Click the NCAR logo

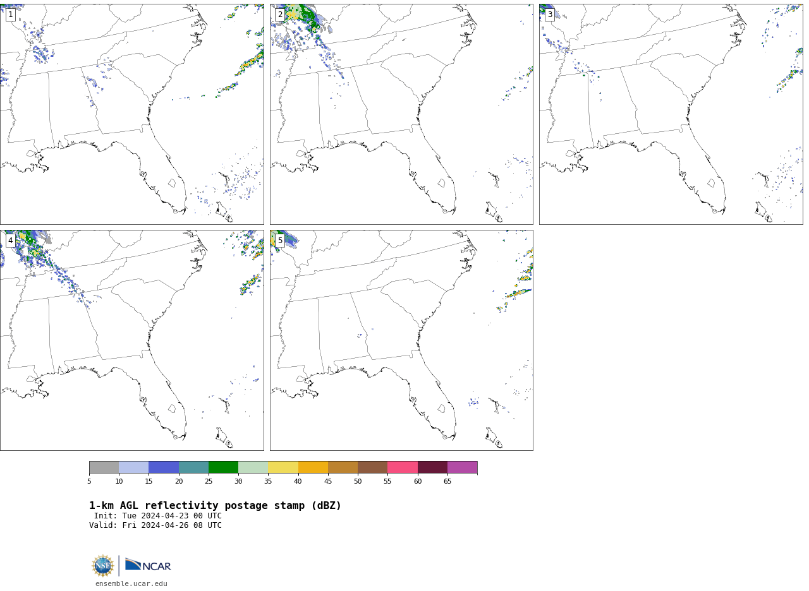click(x=148, y=565)
